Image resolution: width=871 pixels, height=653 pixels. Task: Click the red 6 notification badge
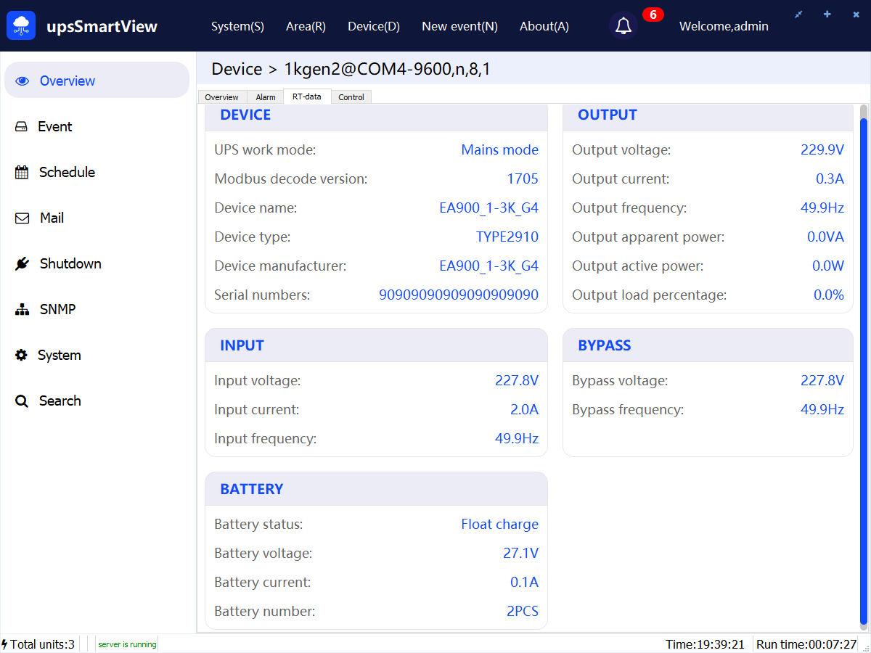click(653, 15)
